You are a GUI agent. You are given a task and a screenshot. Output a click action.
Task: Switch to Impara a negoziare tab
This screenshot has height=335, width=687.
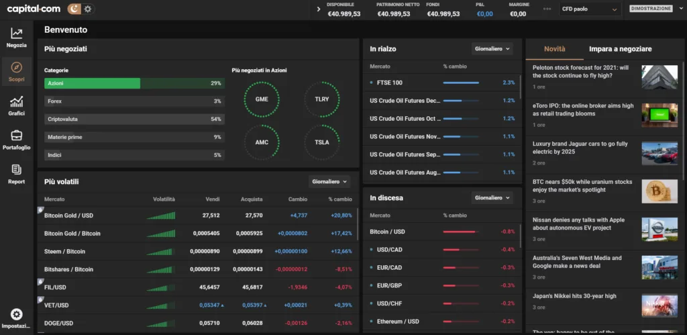(x=620, y=49)
